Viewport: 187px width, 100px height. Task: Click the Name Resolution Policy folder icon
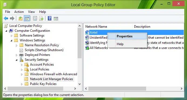click(21, 45)
